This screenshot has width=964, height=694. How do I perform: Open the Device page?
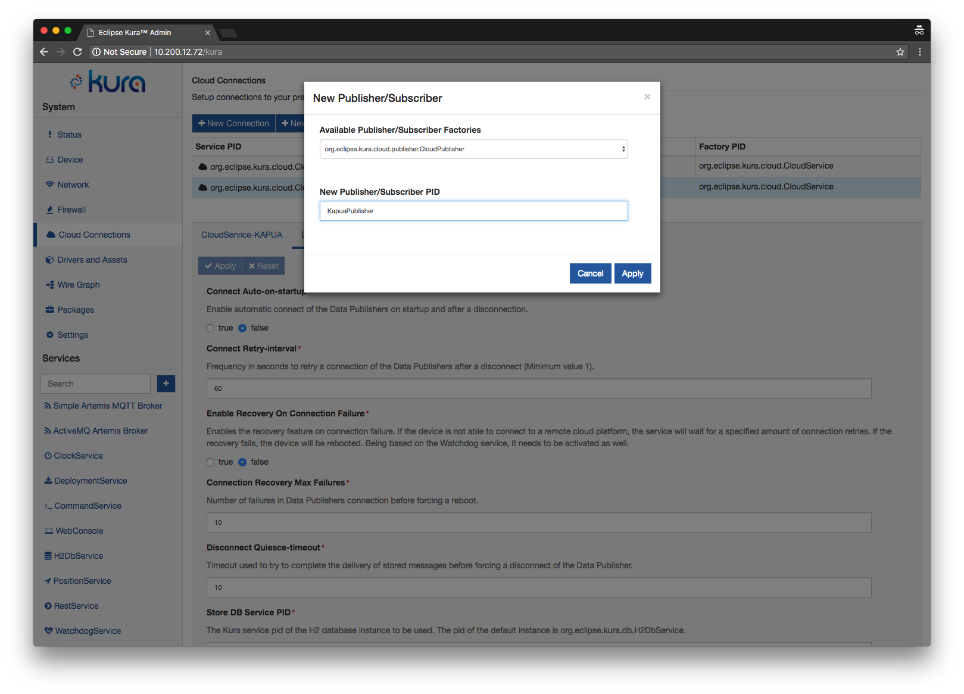tap(70, 160)
